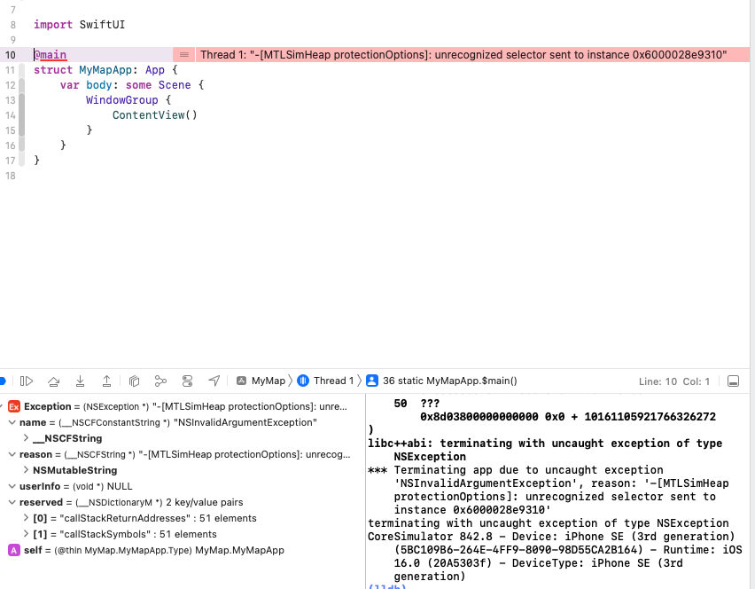Expand [1] callStackSymbols row

(x=26, y=534)
